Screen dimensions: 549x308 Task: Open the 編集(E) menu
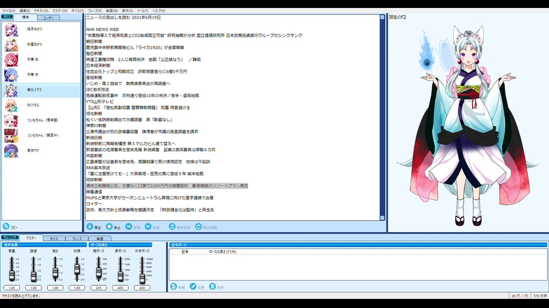(25, 11)
